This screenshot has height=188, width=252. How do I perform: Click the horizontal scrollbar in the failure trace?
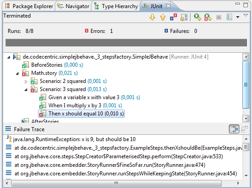point(117,183)
